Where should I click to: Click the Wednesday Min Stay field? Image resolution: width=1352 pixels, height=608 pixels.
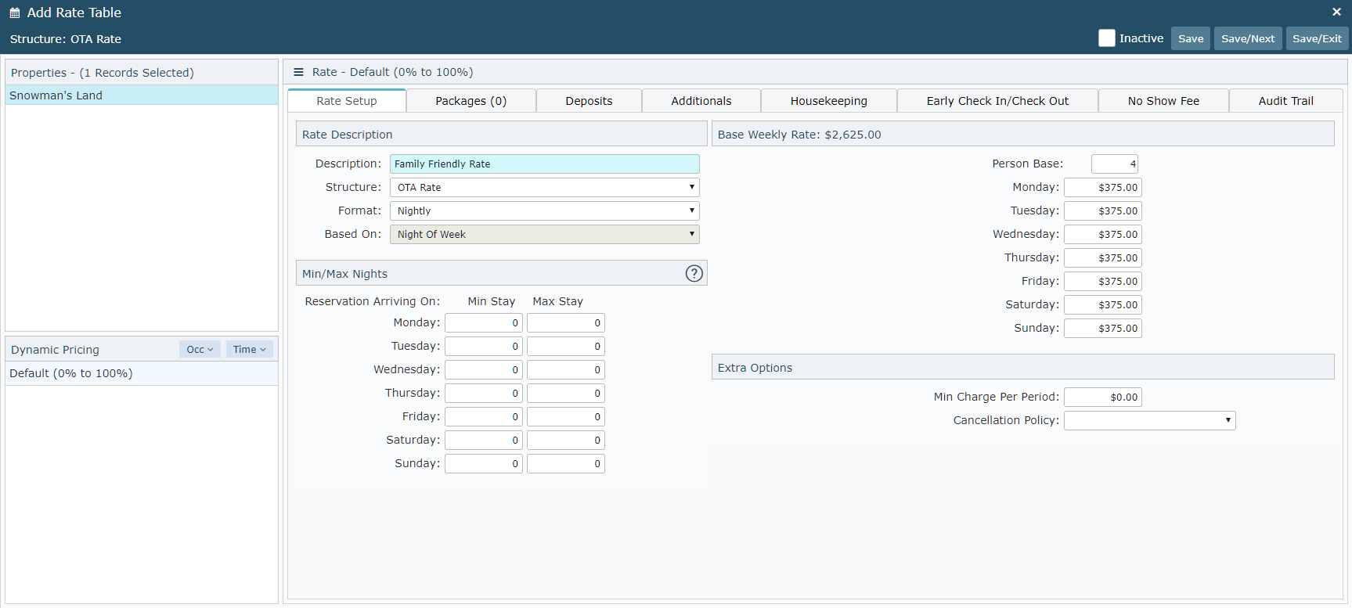[x=483, y=369]
